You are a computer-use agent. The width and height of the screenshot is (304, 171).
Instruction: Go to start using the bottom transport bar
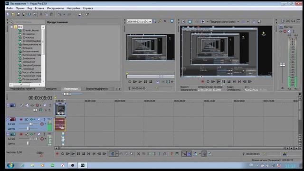click(x=89, y=154)
